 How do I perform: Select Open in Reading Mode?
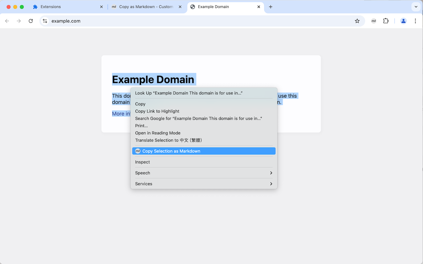(158, 133)
